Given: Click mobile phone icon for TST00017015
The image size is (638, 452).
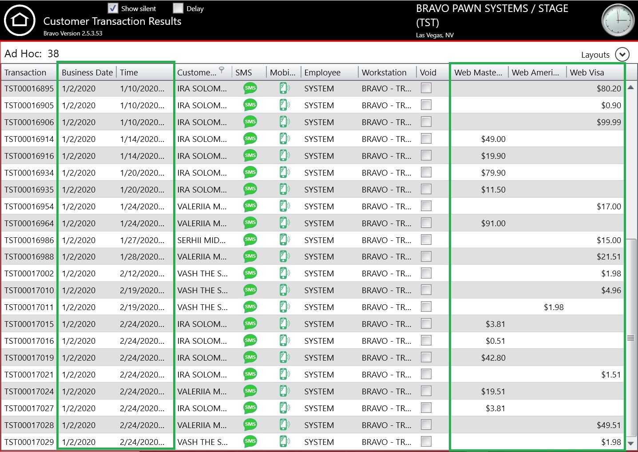Looking at the screenshot, I should pyautogui.click(x=284, y=324).
